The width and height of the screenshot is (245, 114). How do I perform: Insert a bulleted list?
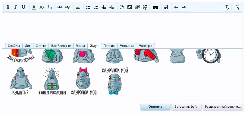click(x=88, y=7)
